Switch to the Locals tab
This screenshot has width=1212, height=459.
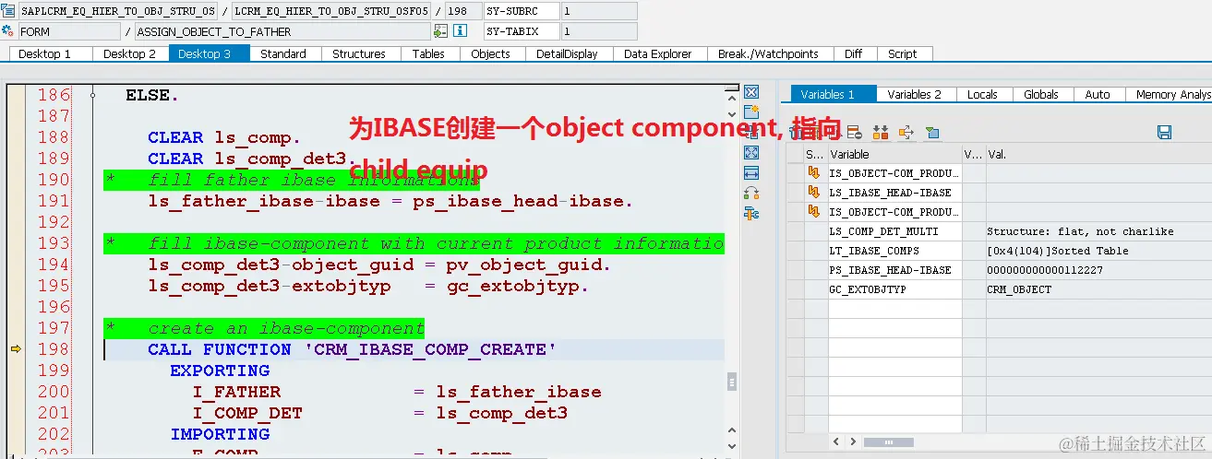[982, 94]
